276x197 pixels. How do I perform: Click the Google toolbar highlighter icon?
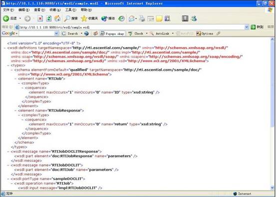[219, 33]
